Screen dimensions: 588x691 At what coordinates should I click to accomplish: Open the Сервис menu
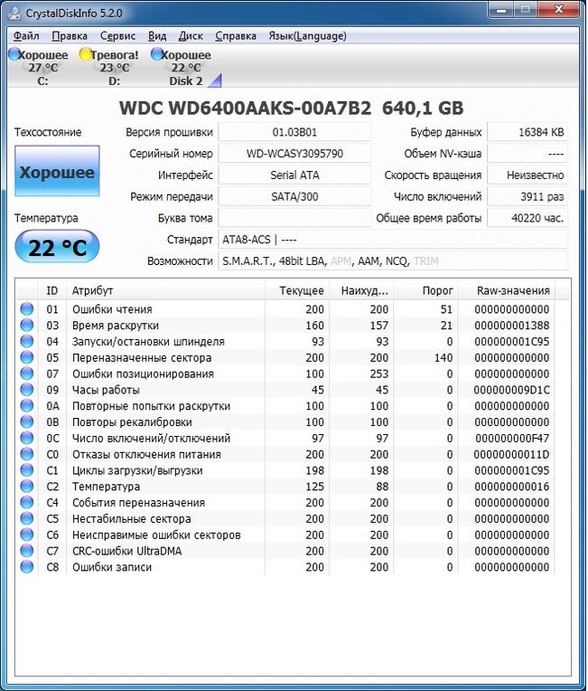117,35
